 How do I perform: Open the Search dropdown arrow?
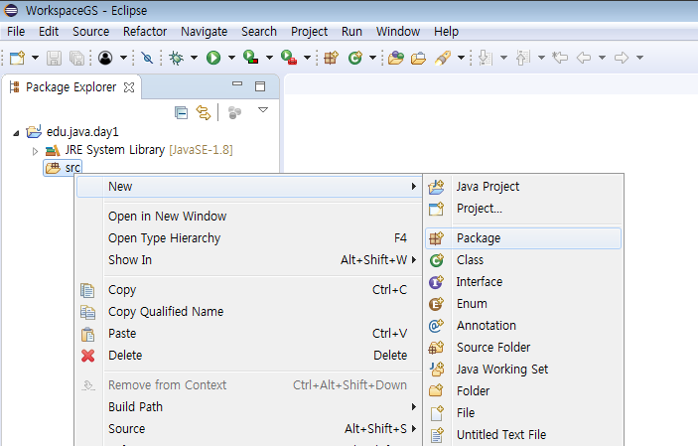tap(461, 58)
